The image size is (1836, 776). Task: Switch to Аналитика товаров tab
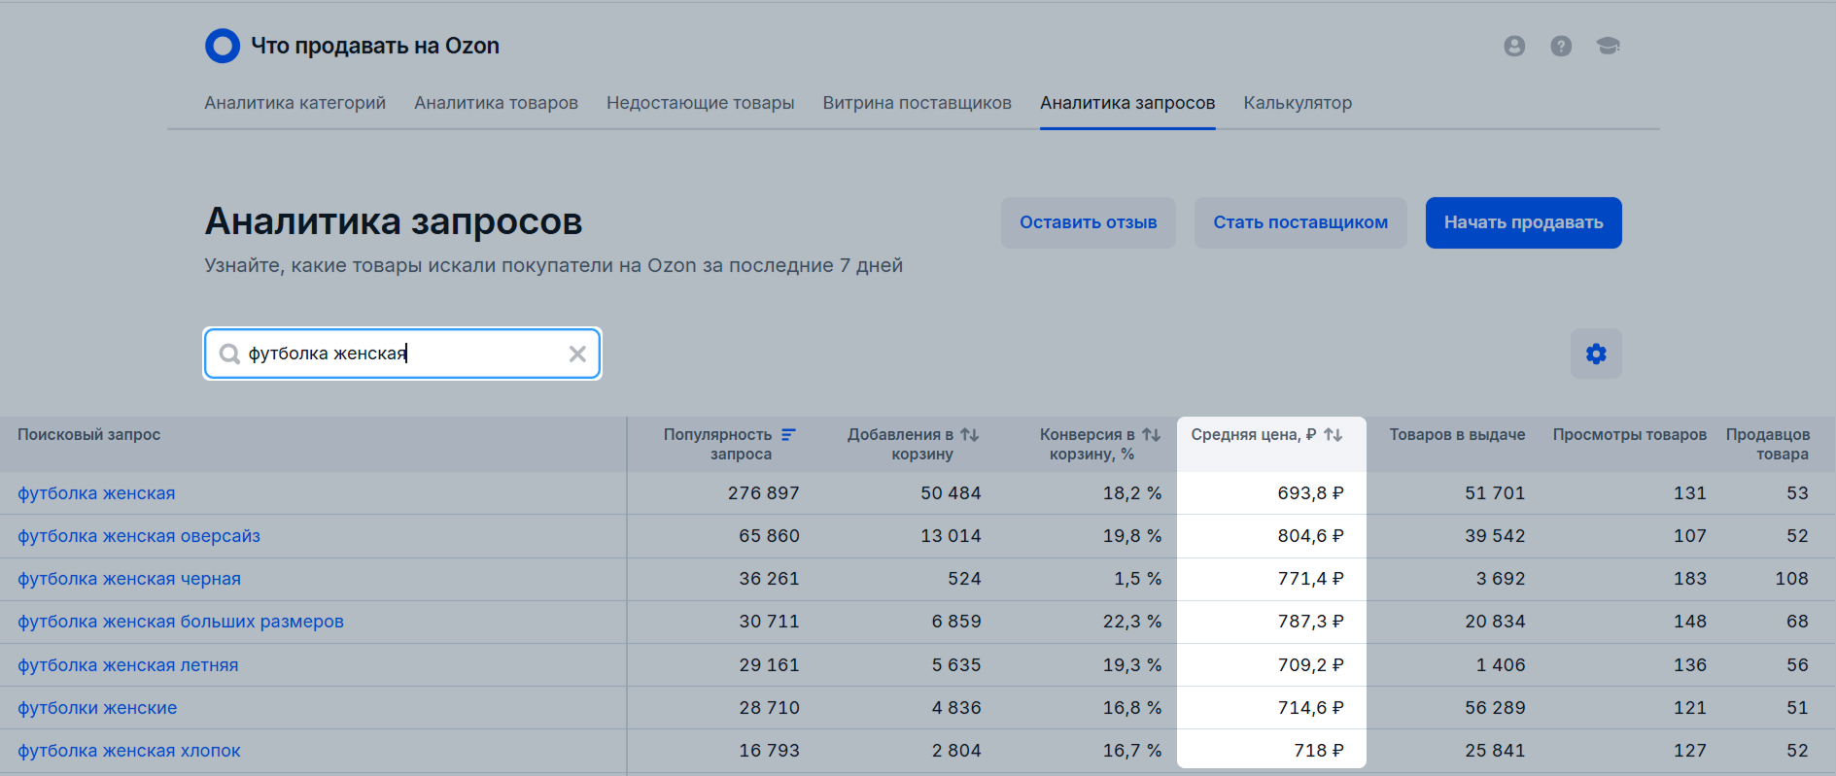point(496,103)
